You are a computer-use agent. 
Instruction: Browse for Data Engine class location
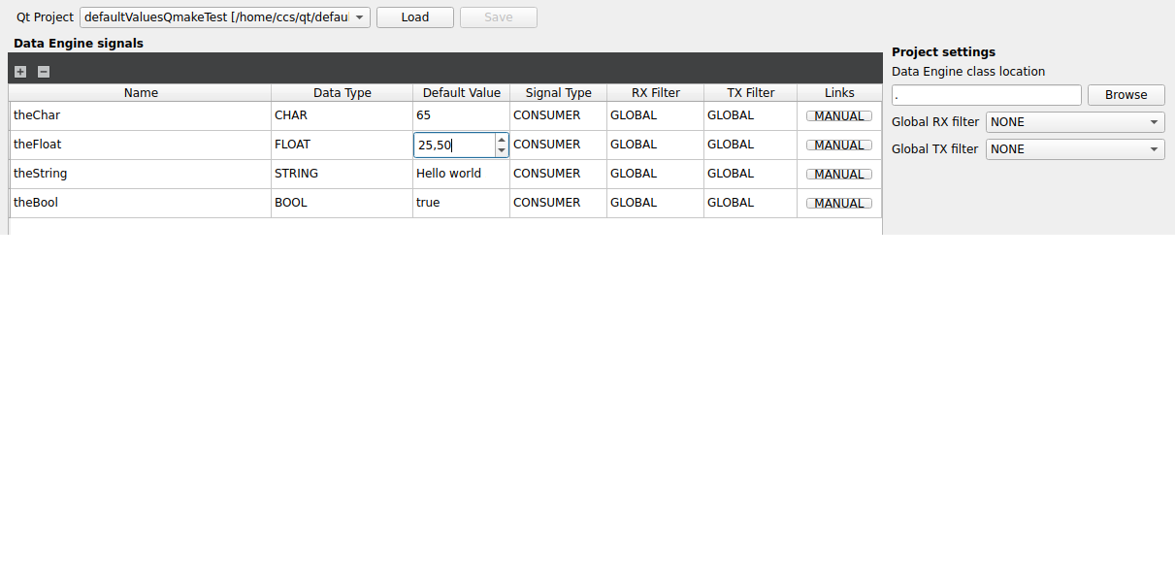point(1126,94)
